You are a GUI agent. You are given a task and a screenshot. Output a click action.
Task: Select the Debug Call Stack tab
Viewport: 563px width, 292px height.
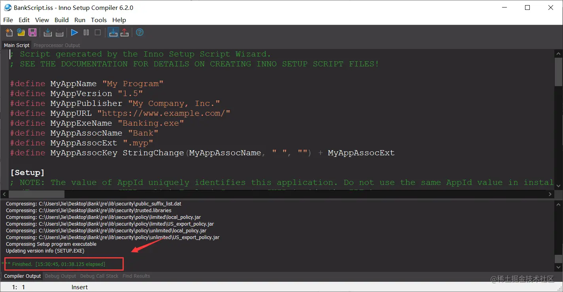99,276
